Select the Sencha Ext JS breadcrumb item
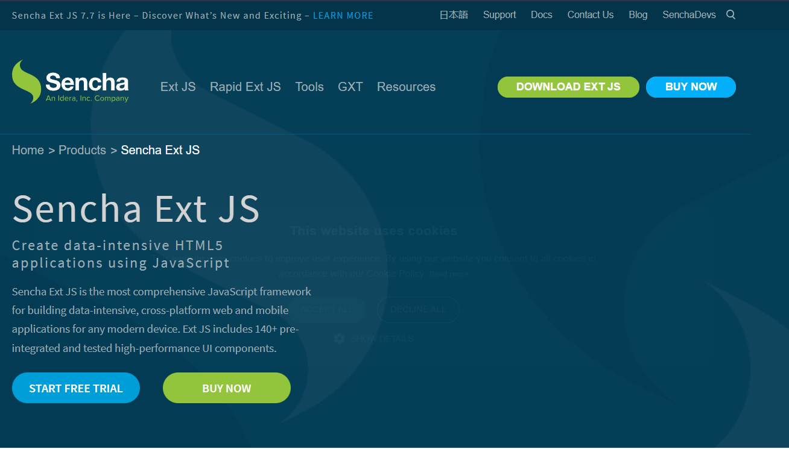The height and width of the screenshot is (449, 789). click(x=160, y=150)
